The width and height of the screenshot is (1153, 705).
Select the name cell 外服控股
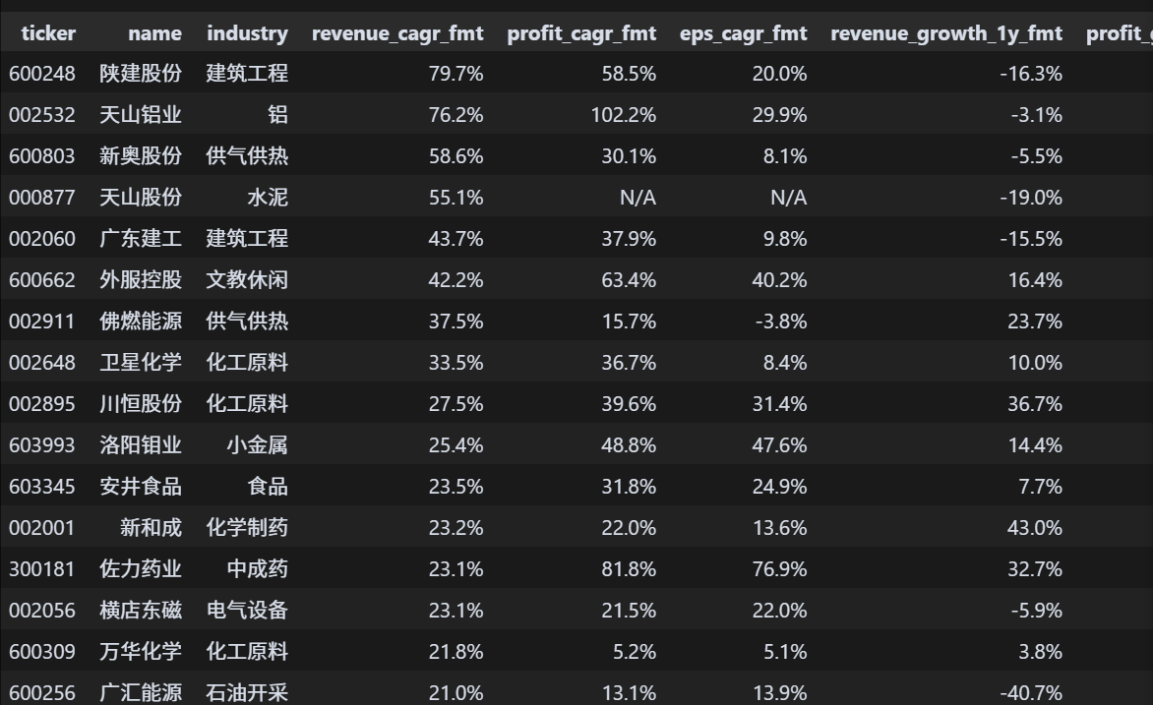coord(141,280)
